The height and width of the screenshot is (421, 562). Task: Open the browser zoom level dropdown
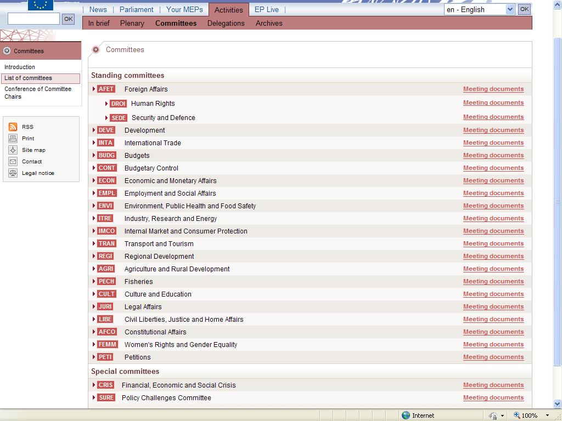point(547,416)
